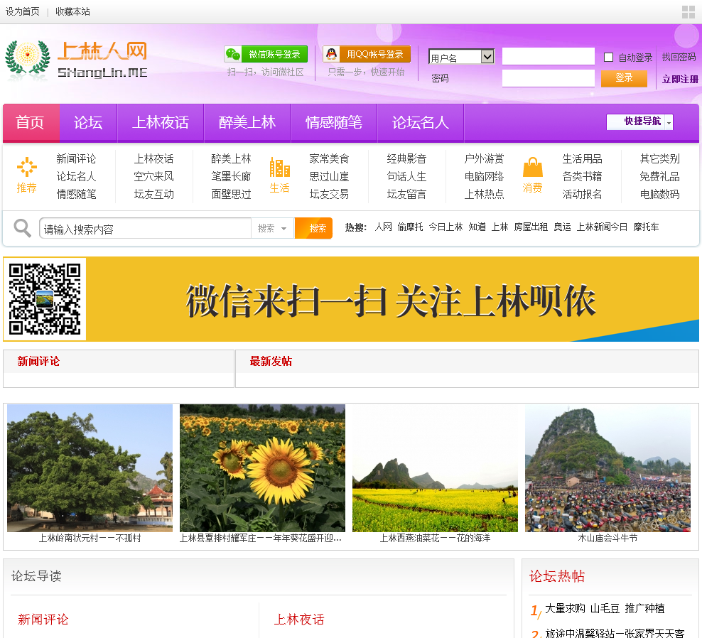The height and width of the screenshot is (638, 702).
Task: Click the 微信帐号登录 button
Action: [266, 54]
